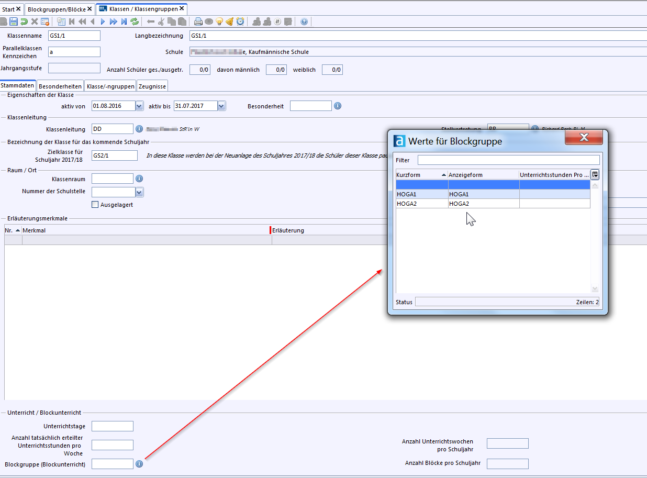Click the green refresh arrows icon
The width and height of the screenshot is (647, 478).
[x=135, y=21]
